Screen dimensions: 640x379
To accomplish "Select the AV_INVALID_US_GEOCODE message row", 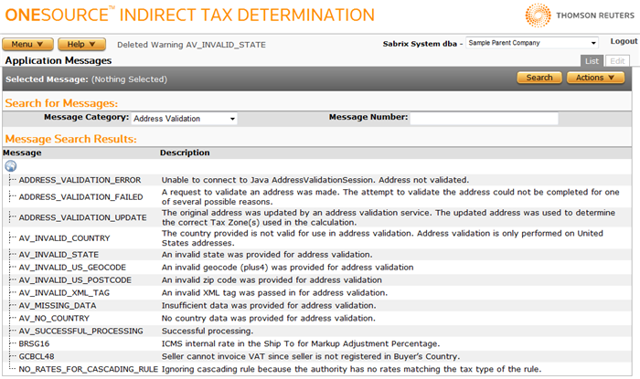I will point(75,267).
